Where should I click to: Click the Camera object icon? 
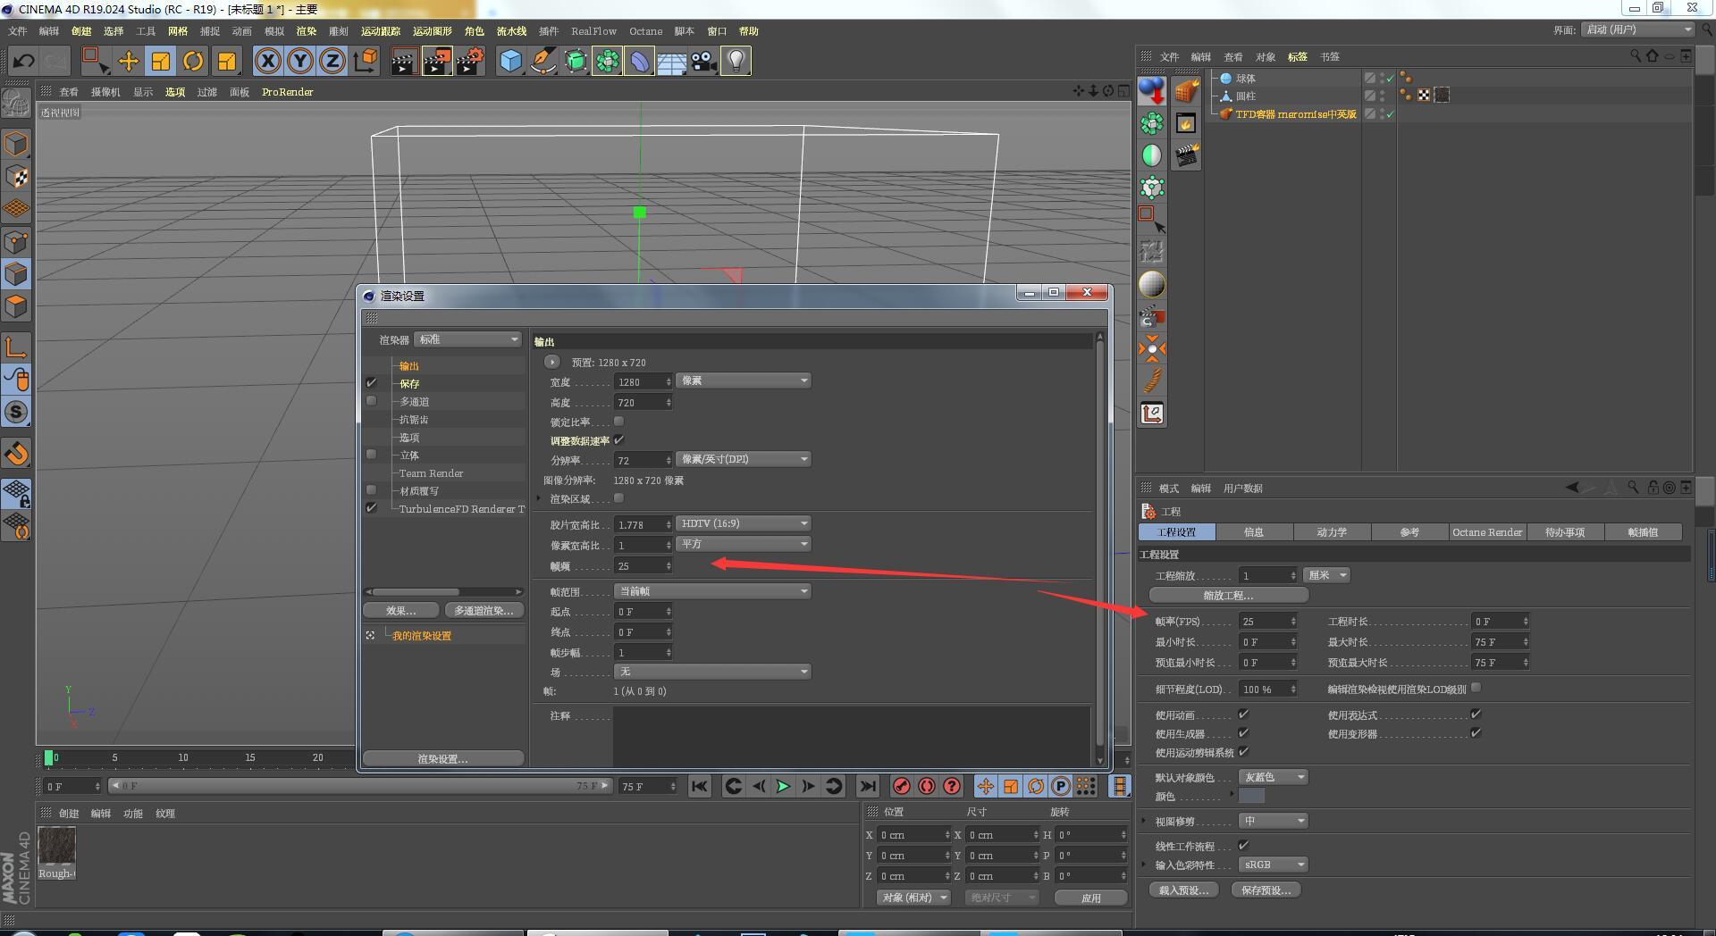click(x=704, y=61)
